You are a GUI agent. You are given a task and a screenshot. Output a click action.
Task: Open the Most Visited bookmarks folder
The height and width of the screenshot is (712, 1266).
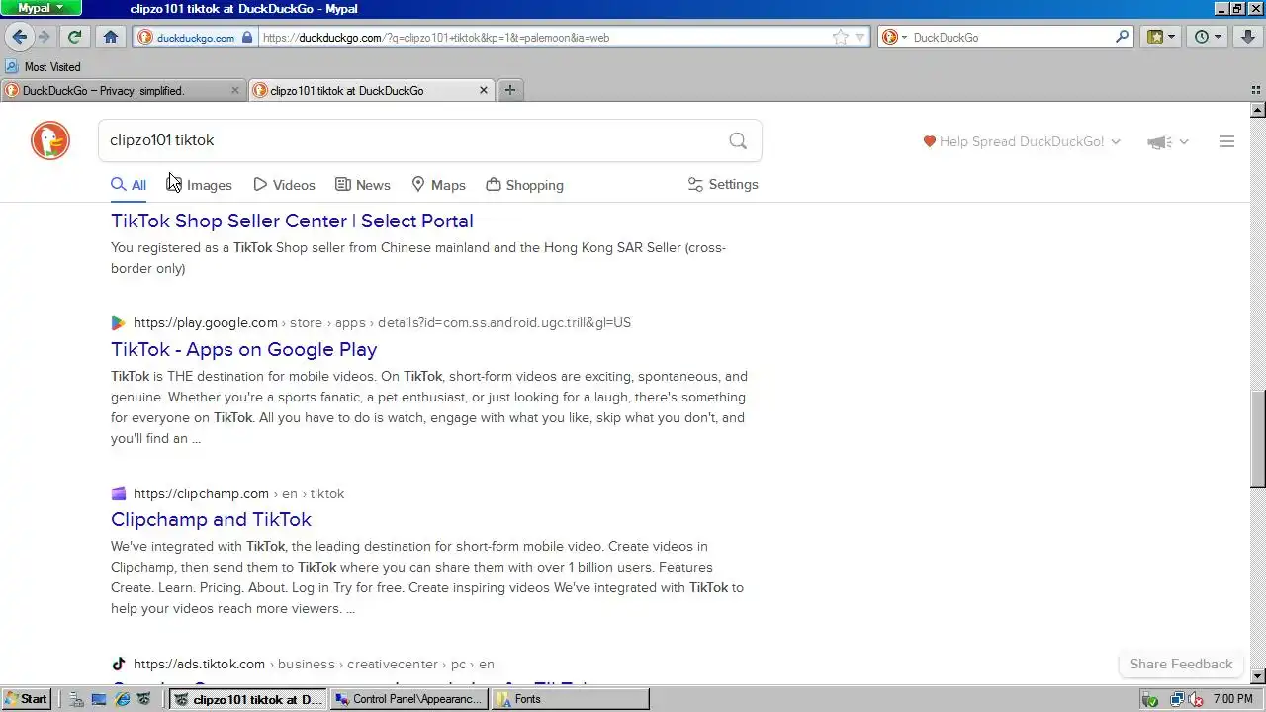[43, 67]
